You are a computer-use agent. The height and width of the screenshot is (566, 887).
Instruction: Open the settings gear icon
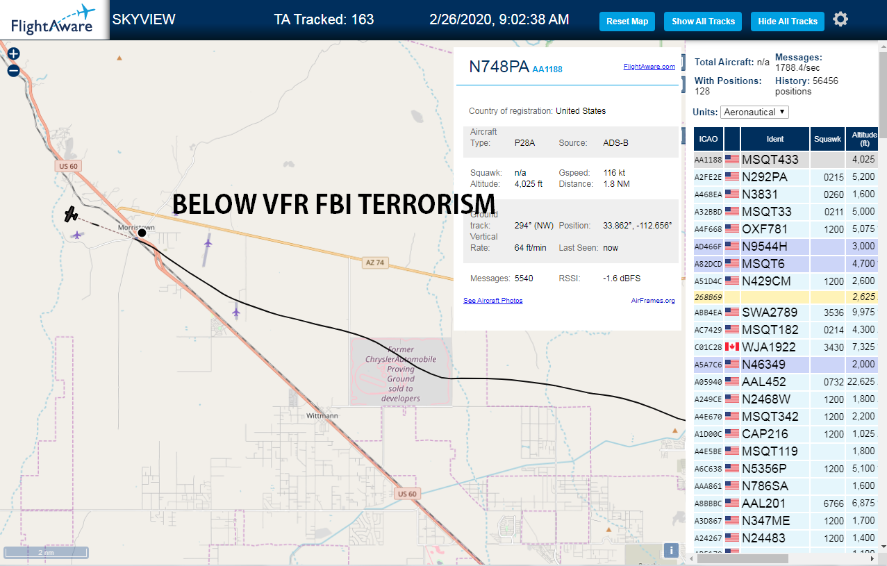840,19
